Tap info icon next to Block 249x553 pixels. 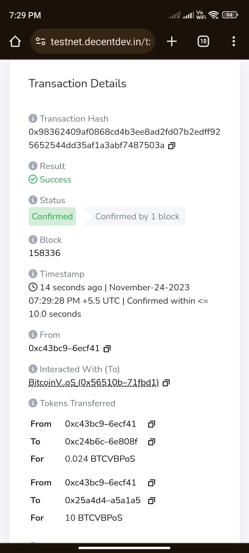33,240
